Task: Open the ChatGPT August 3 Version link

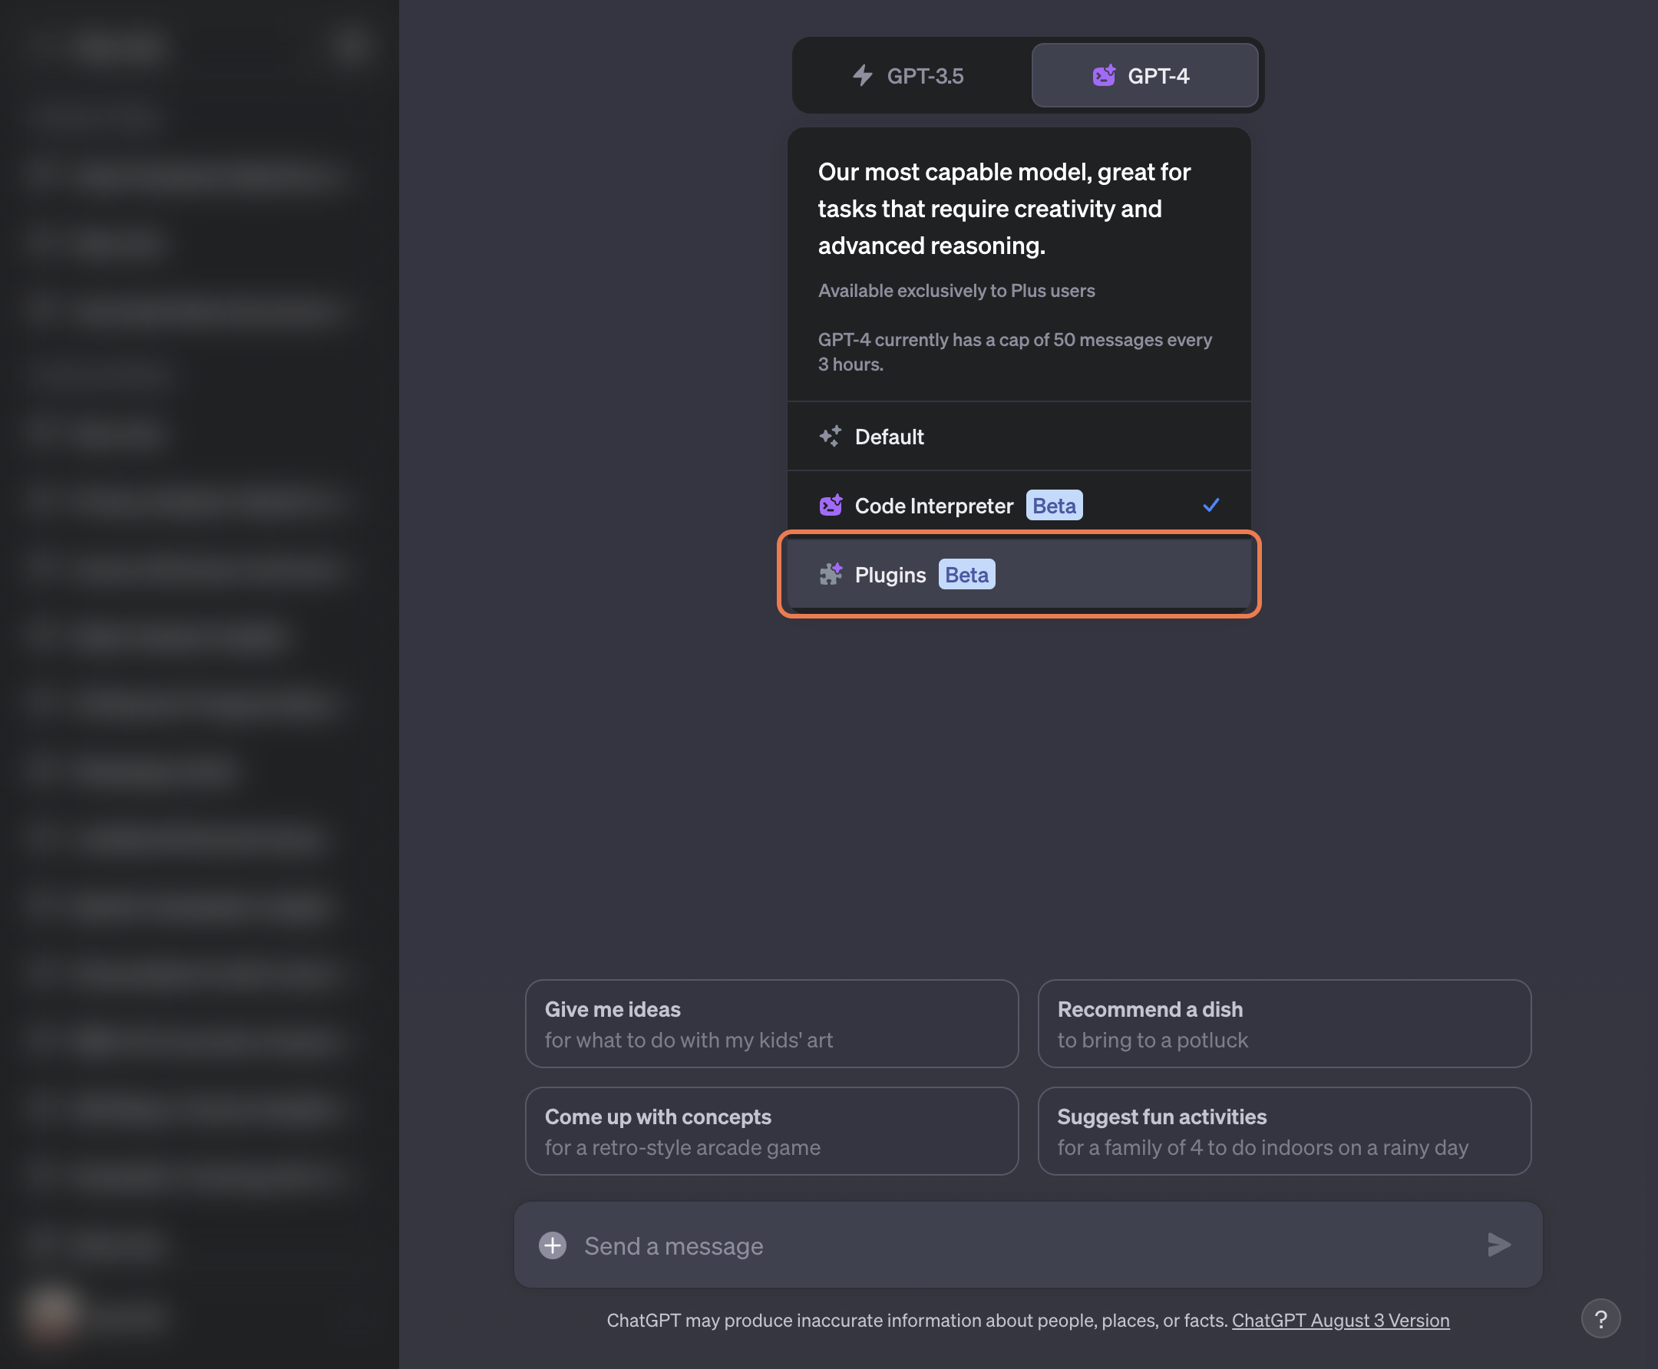Action: (x=1340, y=1320)
